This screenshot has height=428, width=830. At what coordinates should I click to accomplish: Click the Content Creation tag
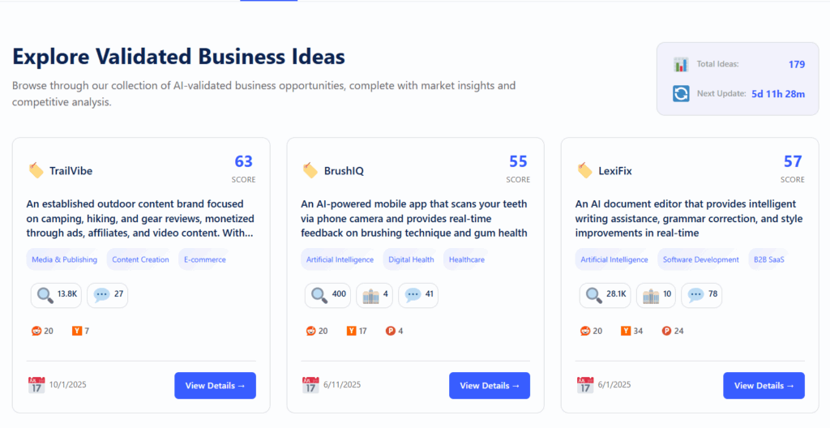(x=140, y=260)
